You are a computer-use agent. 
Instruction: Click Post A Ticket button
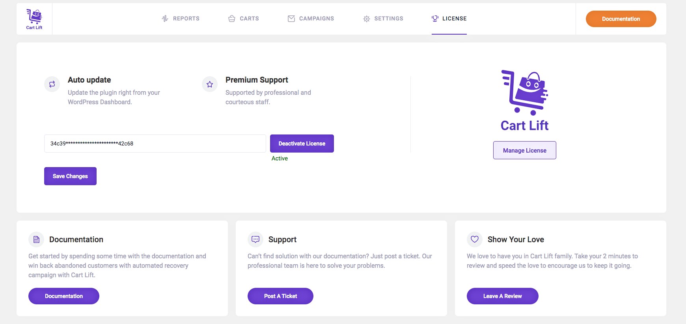280,296
